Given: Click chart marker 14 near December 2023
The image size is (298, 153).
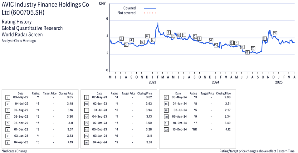Looking at the screenshot, I should pyautogui.click(x=211, y=40).
